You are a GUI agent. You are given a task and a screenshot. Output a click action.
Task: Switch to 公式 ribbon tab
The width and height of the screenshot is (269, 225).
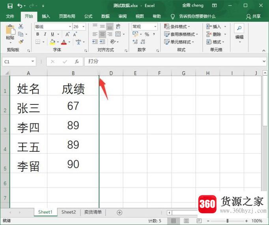[x=88, y=16]
